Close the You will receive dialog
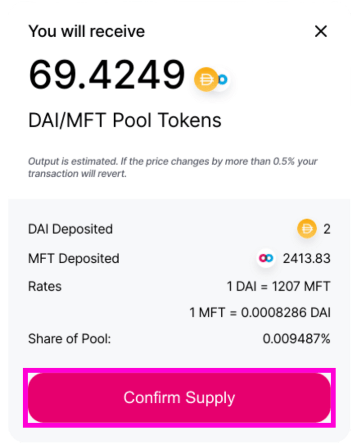This screenshot has width=352, height=444. pyautogui.click(x=321, y=31)
